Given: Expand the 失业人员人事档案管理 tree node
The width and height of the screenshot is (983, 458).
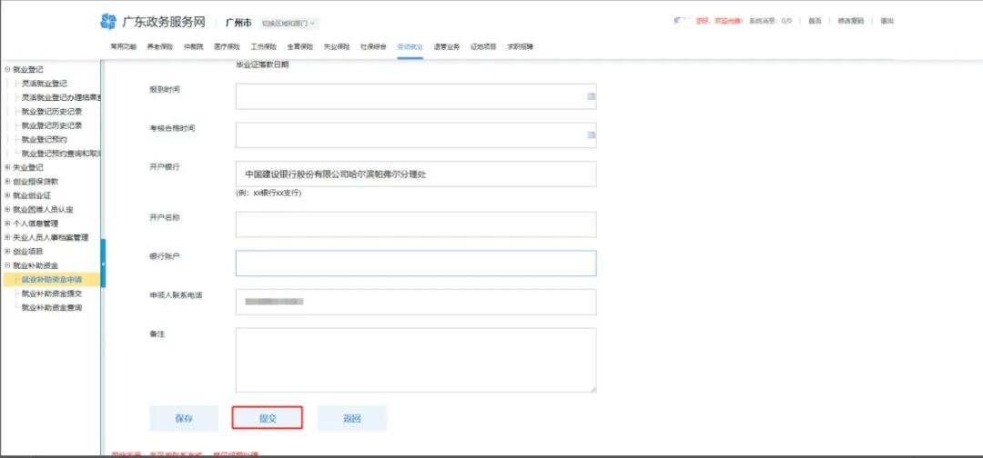Looking at the screenshot, I should coord(7,237).
